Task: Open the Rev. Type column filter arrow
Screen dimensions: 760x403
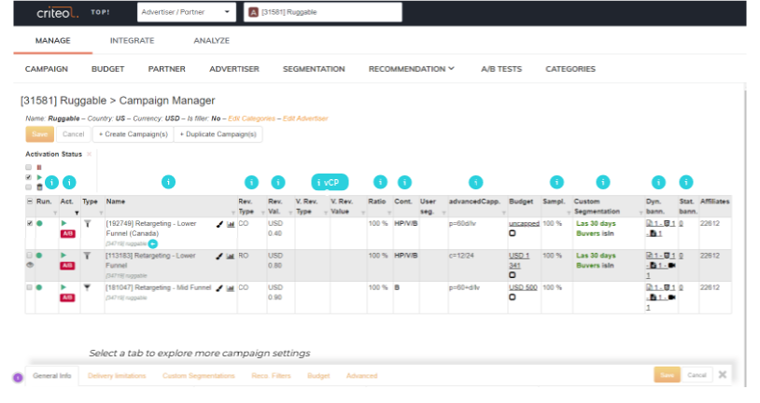Action: [262, 213]
